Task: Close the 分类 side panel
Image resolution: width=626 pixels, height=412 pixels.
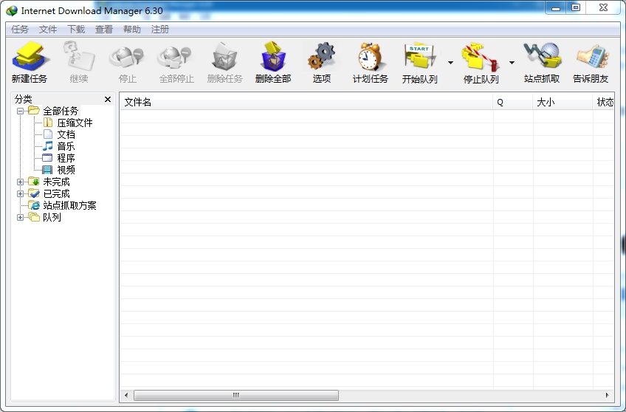Action: (x=108, y=99)
